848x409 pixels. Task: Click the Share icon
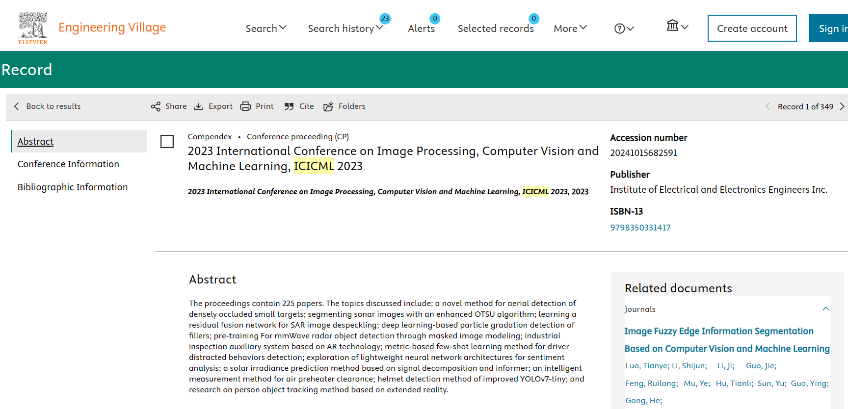156,106
